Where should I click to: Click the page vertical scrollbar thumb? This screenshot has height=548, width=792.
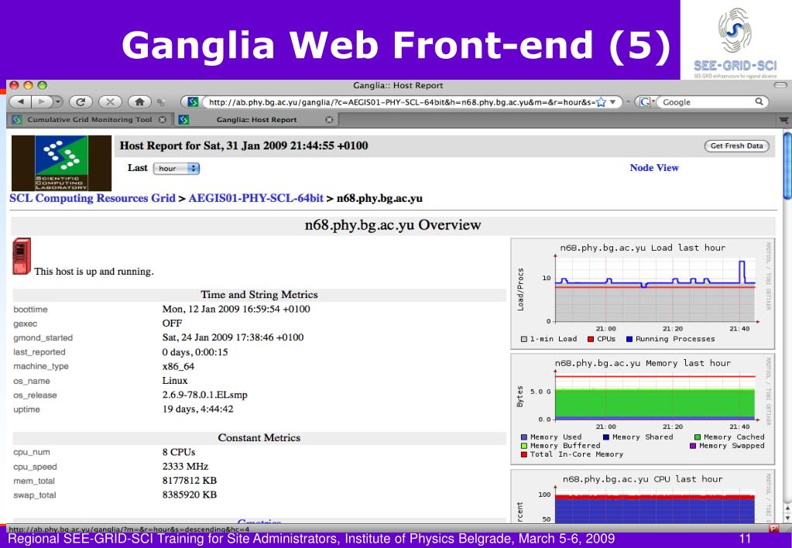[787, 166]
